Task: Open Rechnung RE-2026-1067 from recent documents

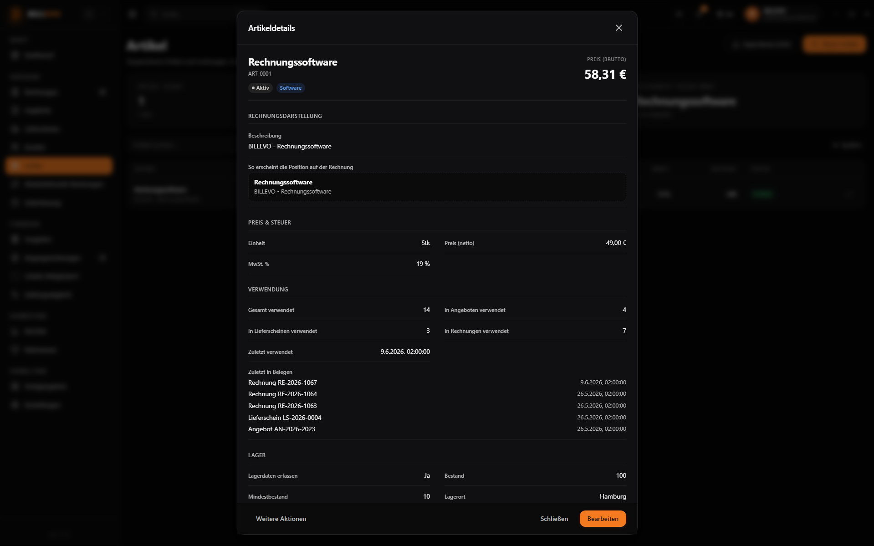Action: tap(282, 383)
